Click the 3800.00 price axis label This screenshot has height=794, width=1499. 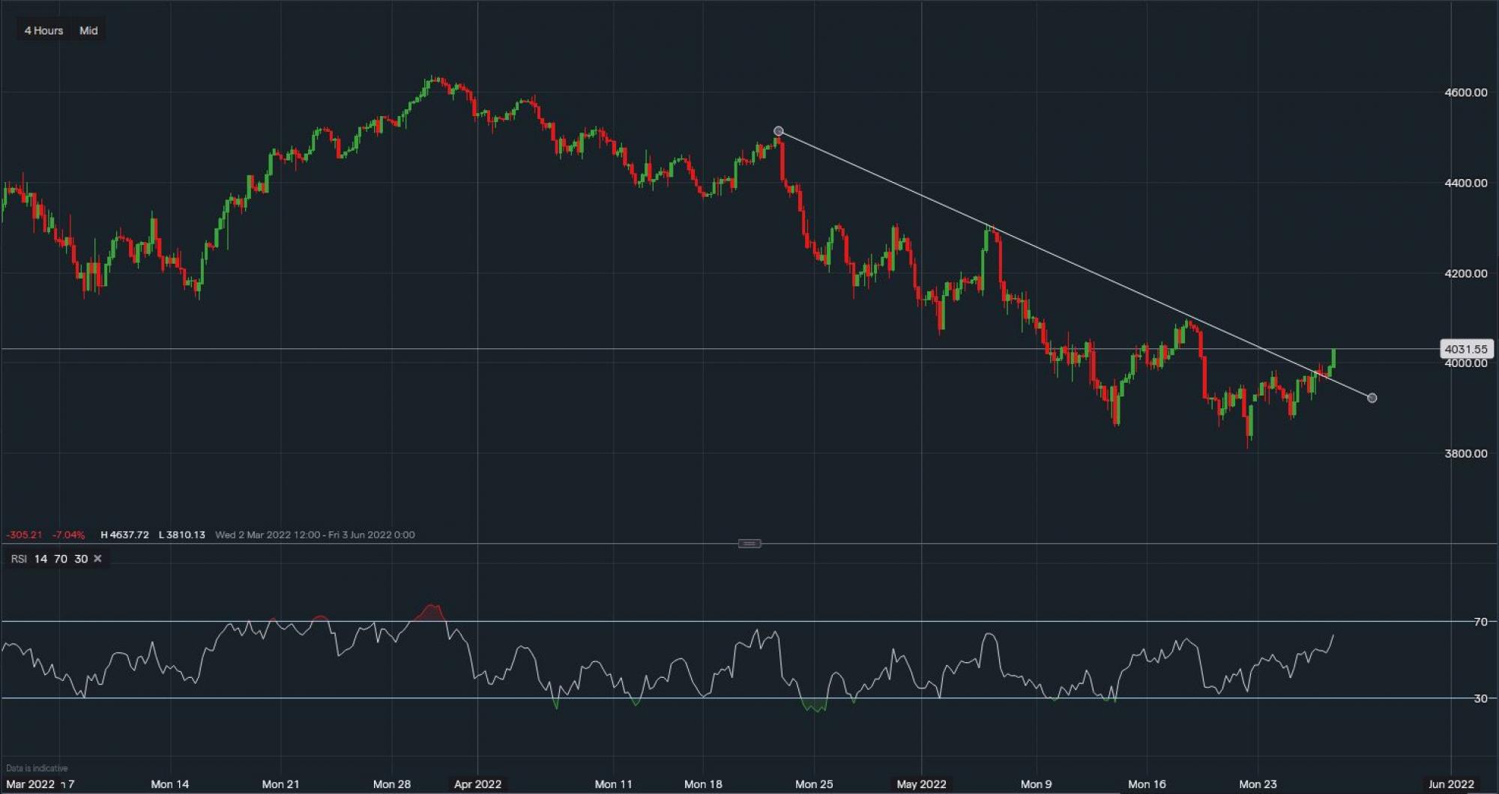tap(1465, 453)
